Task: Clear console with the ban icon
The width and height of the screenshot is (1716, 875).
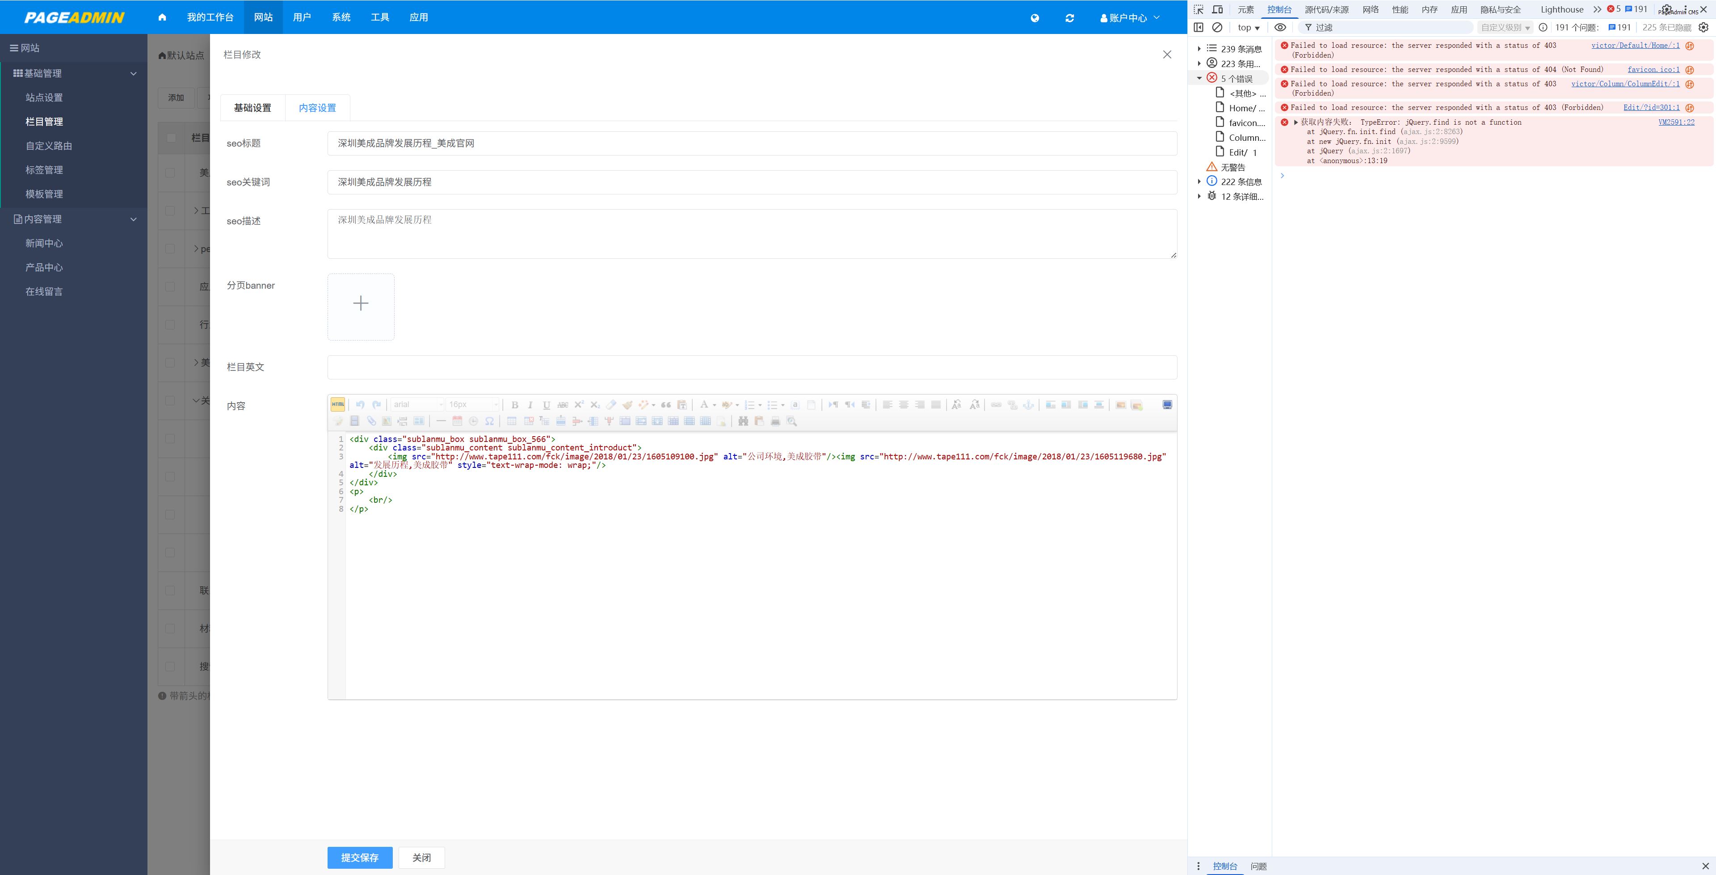Action: pyautogui.click(x=1217, y=27)
